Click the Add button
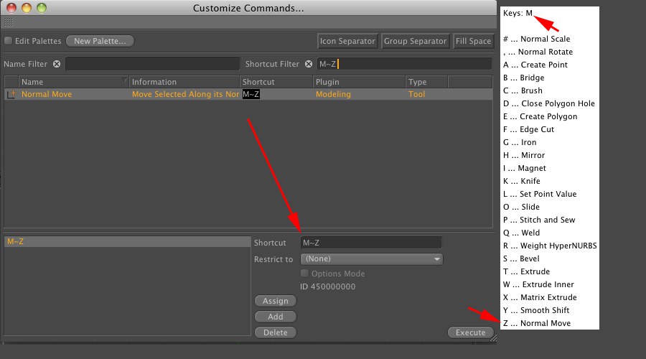646x359 pixels. [275, 317]
